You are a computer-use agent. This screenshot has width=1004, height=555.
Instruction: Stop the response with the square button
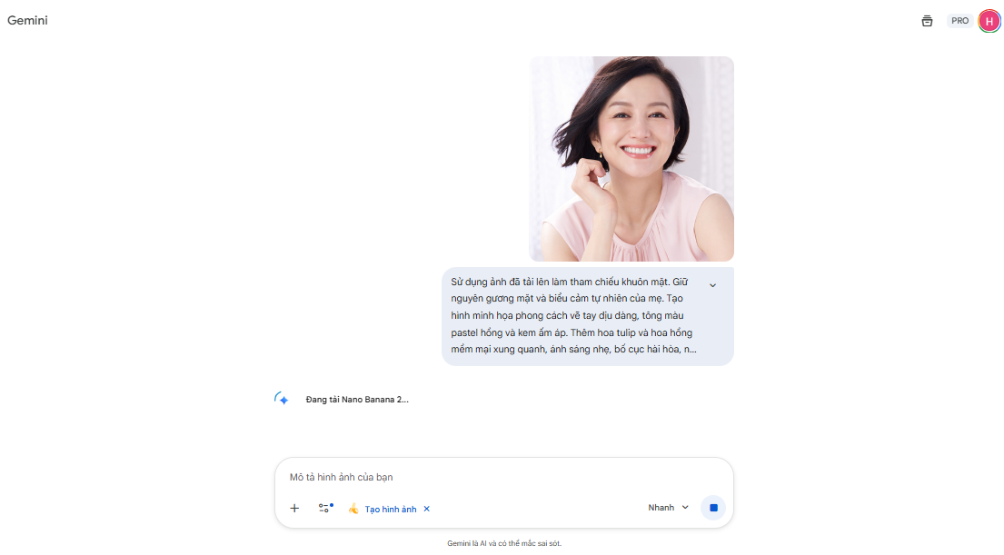point(713,508)
